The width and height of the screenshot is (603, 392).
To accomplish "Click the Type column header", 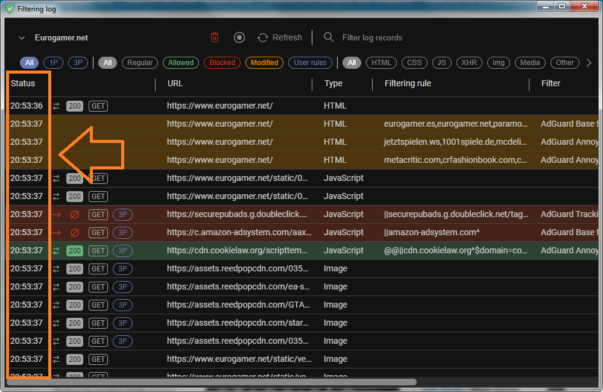I will click(x=333, y=83).
